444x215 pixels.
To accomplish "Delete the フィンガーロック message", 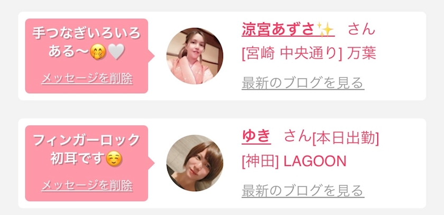I will (87, 185).
